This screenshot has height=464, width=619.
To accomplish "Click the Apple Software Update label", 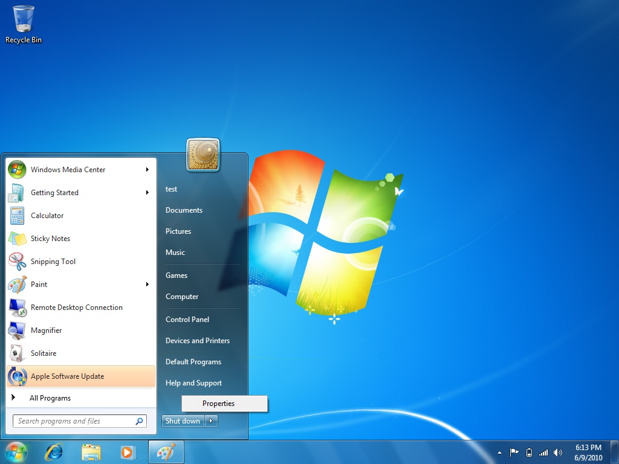I will point(68,376).
